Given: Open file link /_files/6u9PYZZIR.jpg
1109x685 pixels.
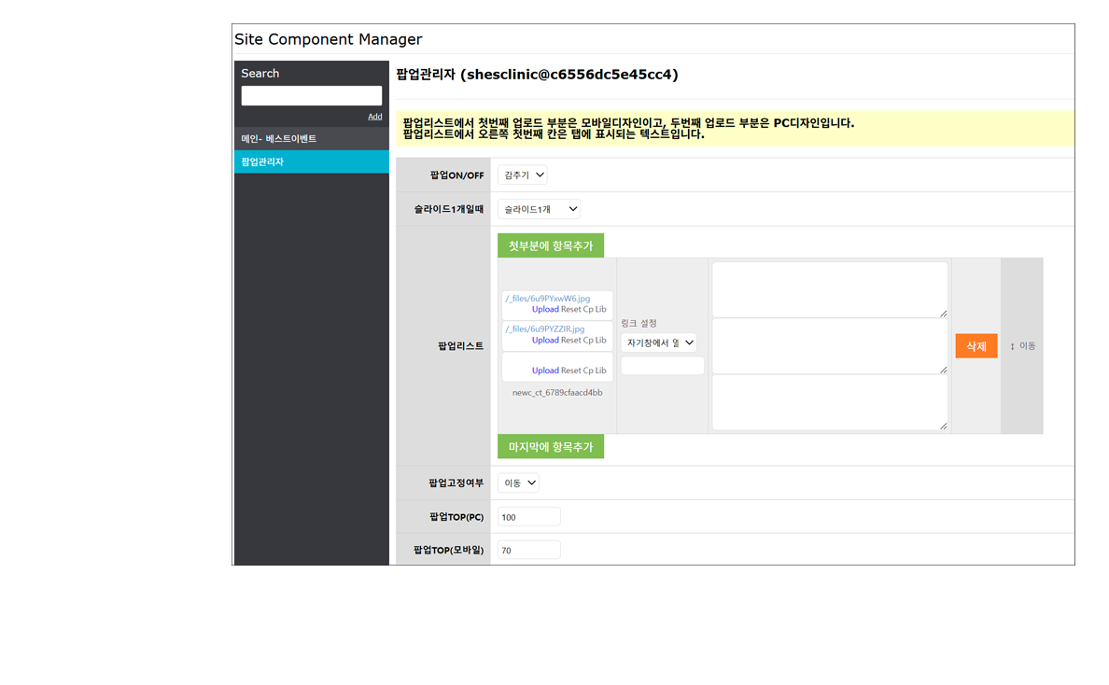Looking at the screenshot, I should (545, 329).
